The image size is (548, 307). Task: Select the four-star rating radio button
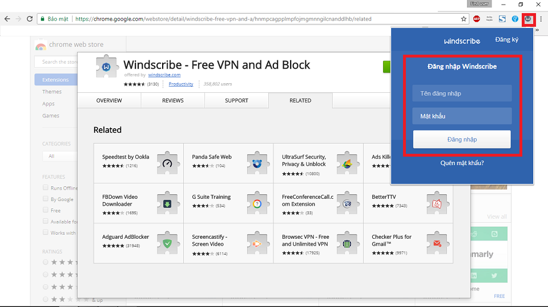point(46,275)
